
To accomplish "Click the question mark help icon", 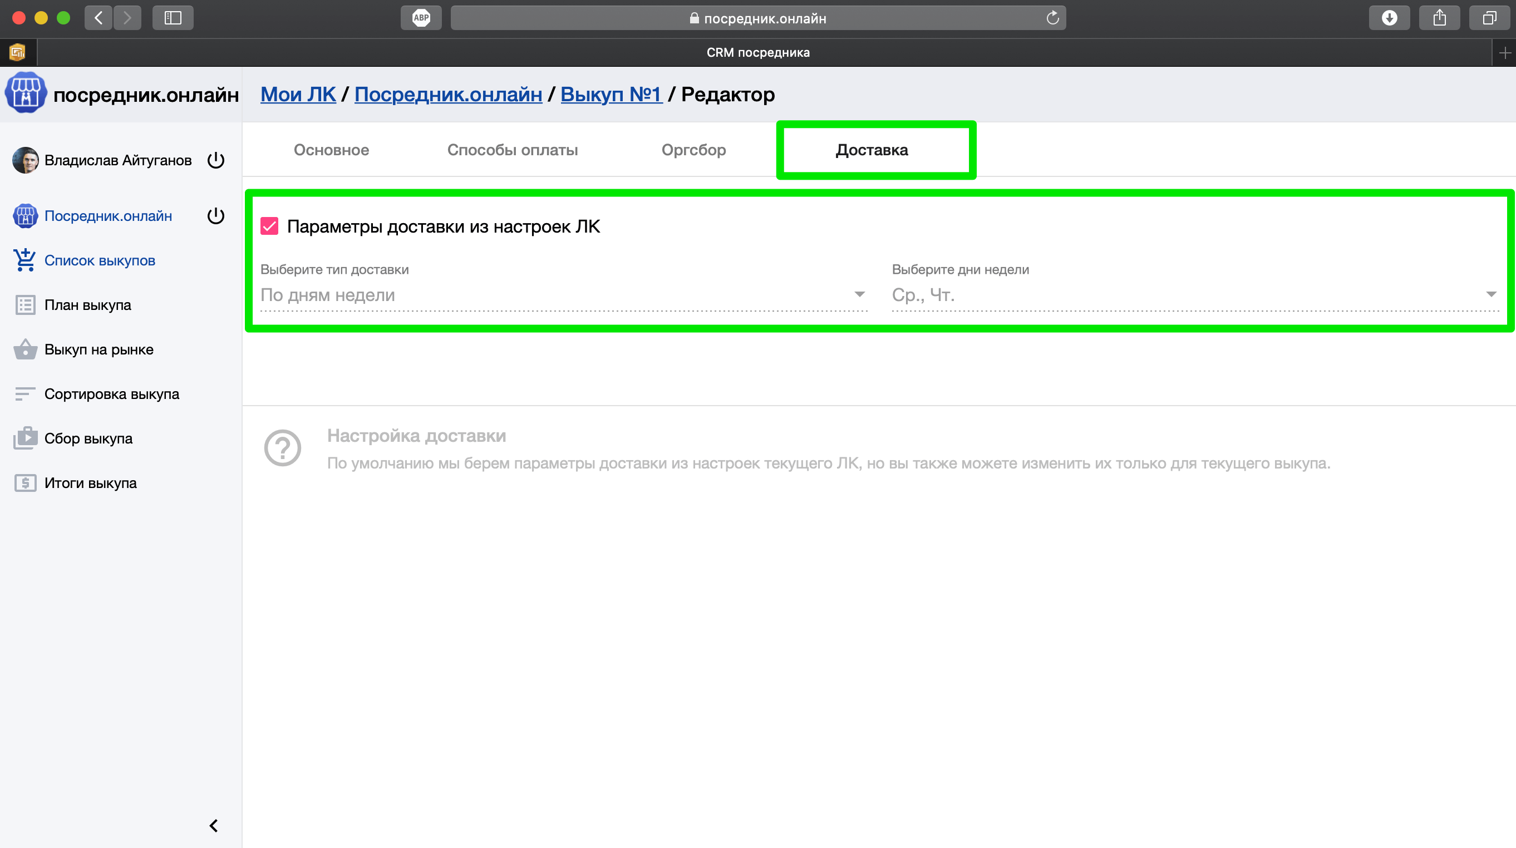I will click(x=283, y=448).
